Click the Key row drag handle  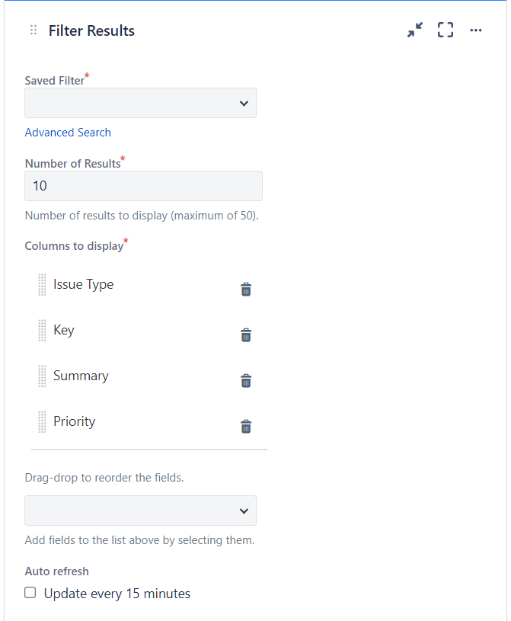pos(42,331)
